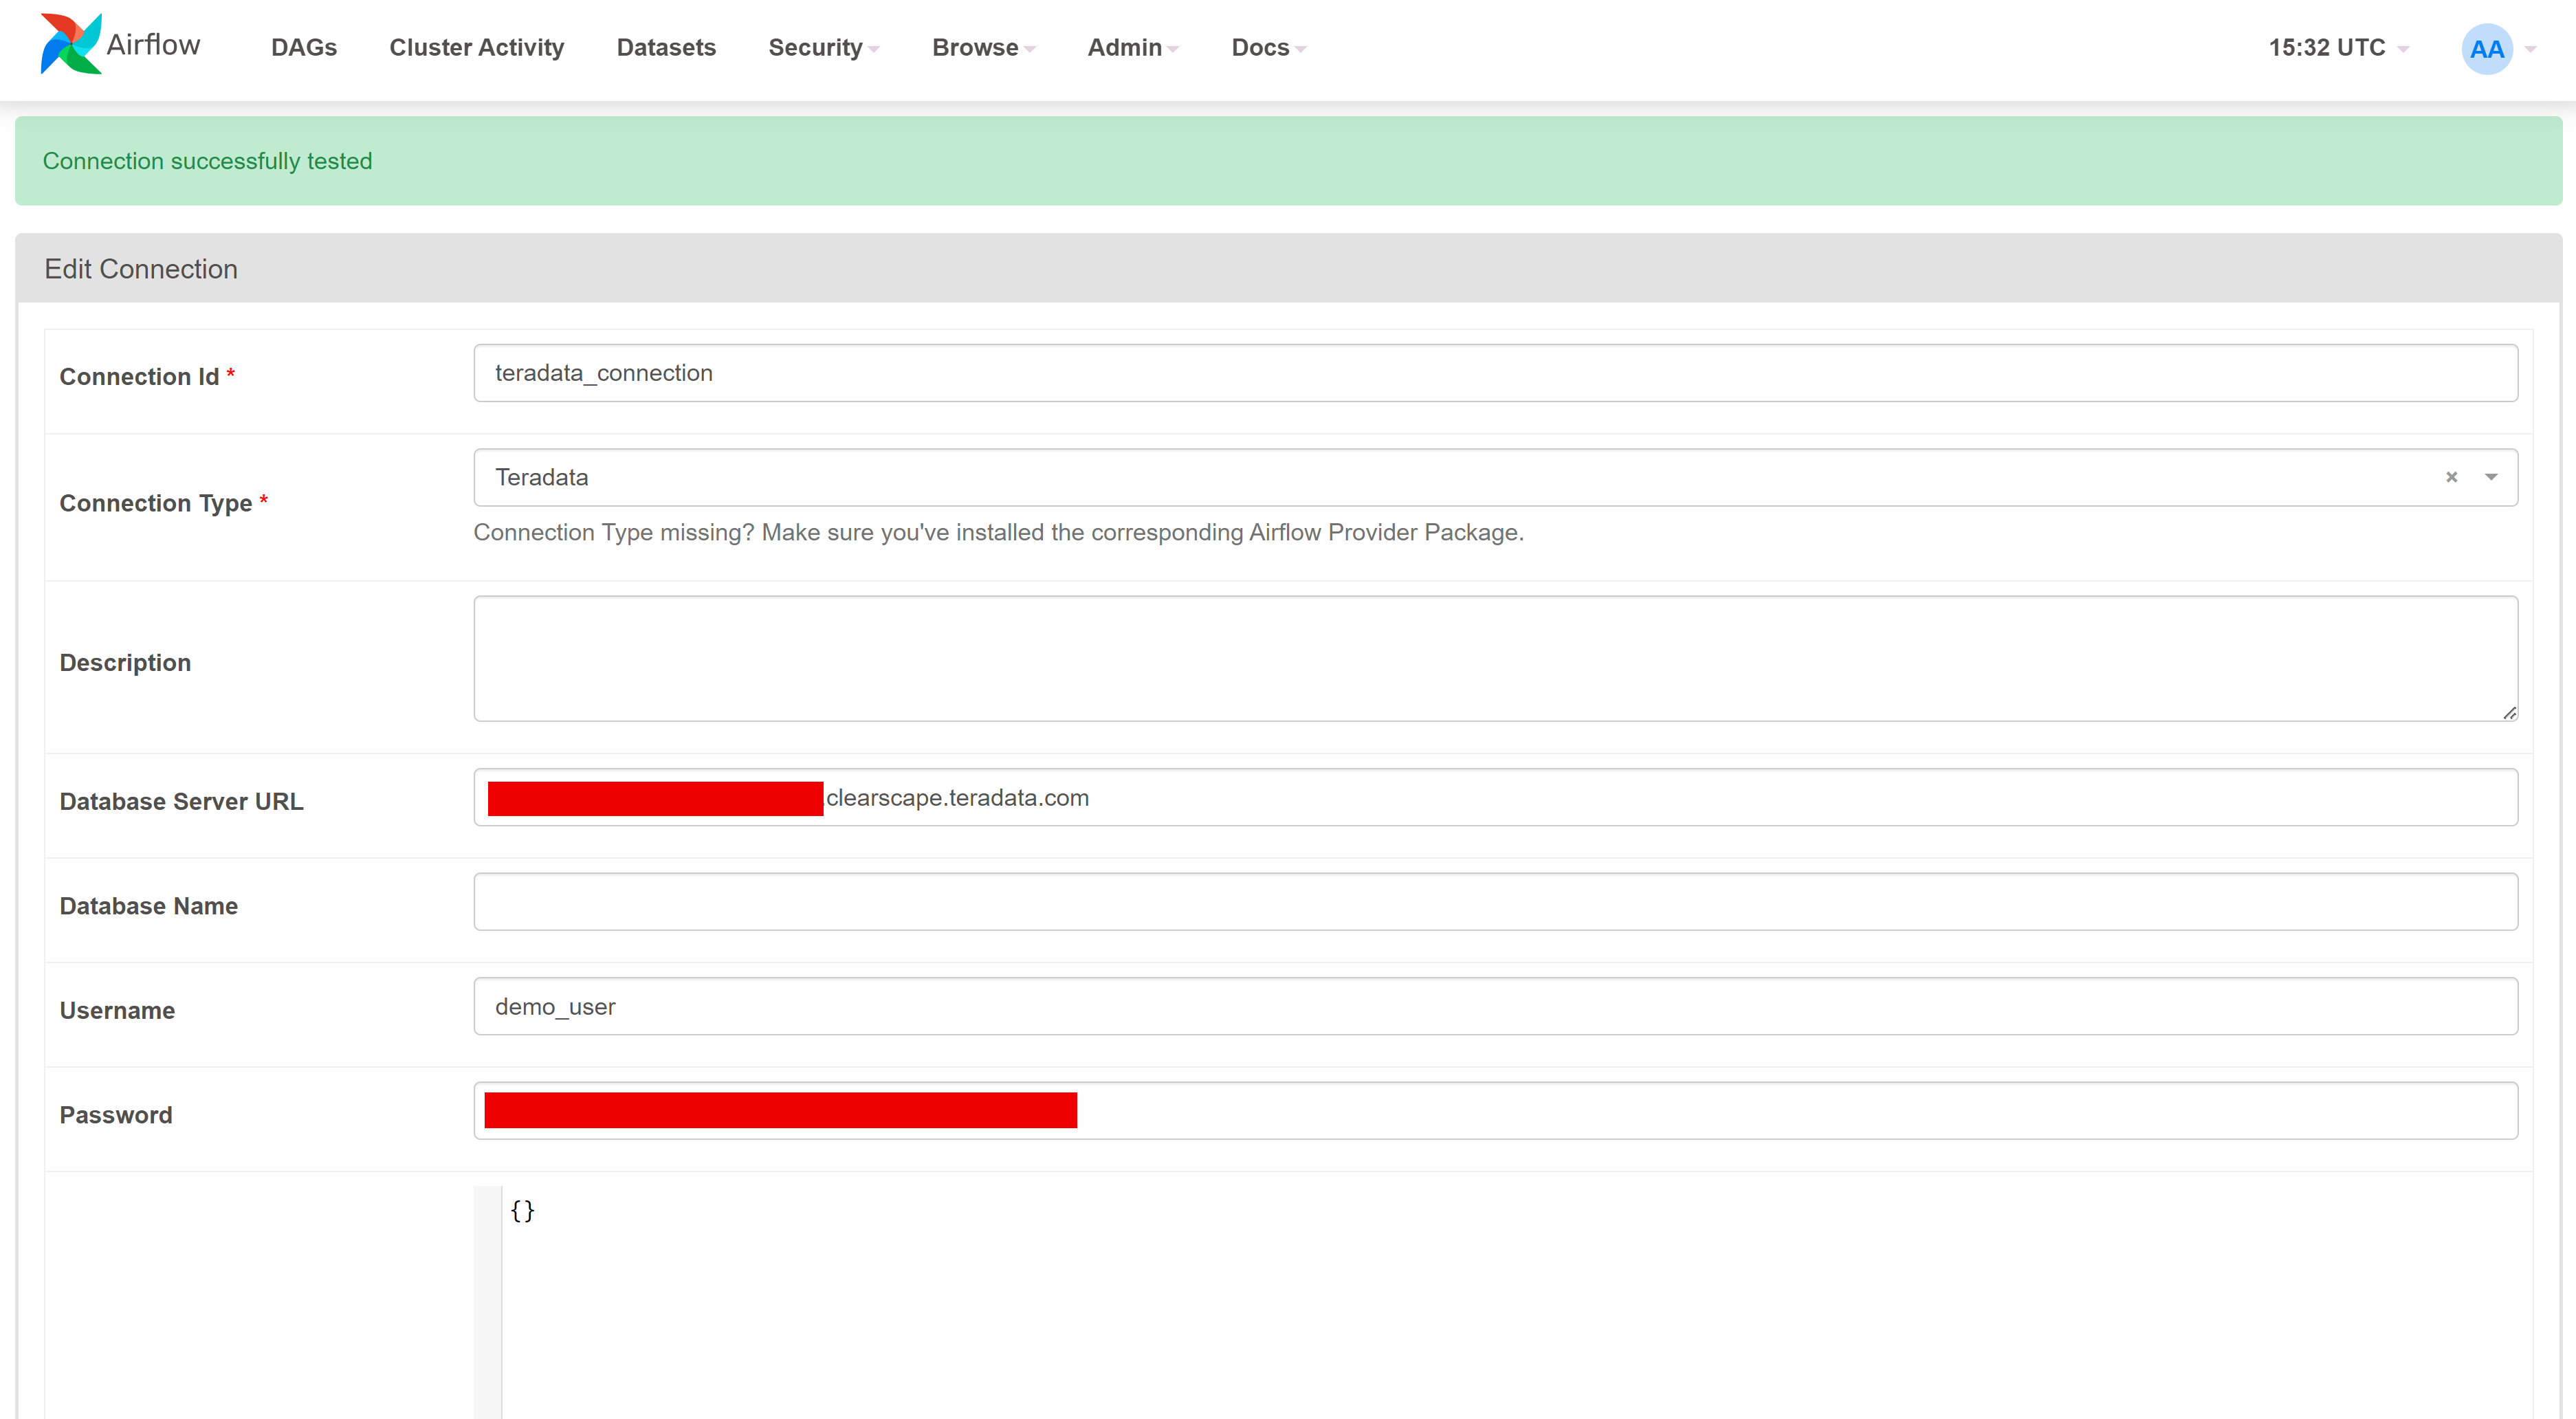2576x1419 pixels.
Task: Click the Database Name label
Action: pos(148,906)
